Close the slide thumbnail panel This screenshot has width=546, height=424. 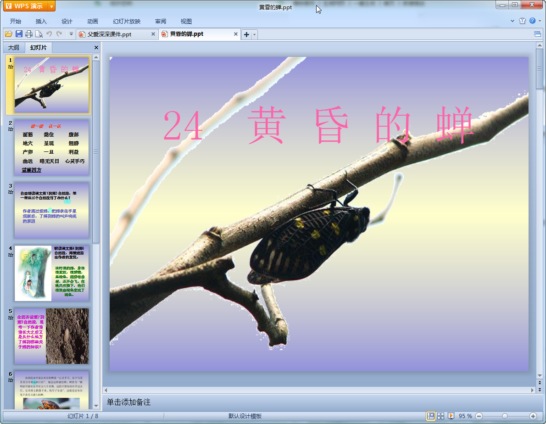click(96, 47)
